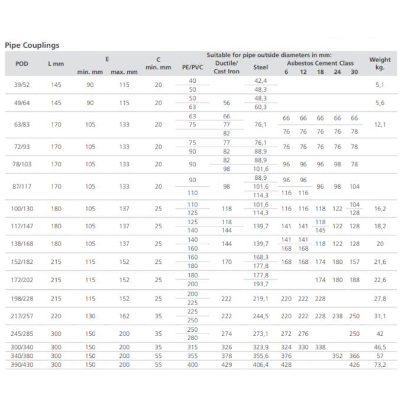Click the Steel column header
This screenshot has width=414, height=414.
pyautogui.click(x=260, y=67)
